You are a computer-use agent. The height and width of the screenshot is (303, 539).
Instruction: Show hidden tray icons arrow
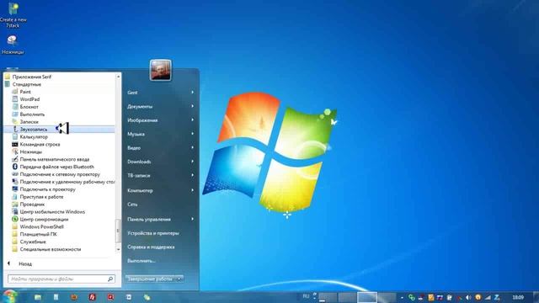tap(402, 297)
